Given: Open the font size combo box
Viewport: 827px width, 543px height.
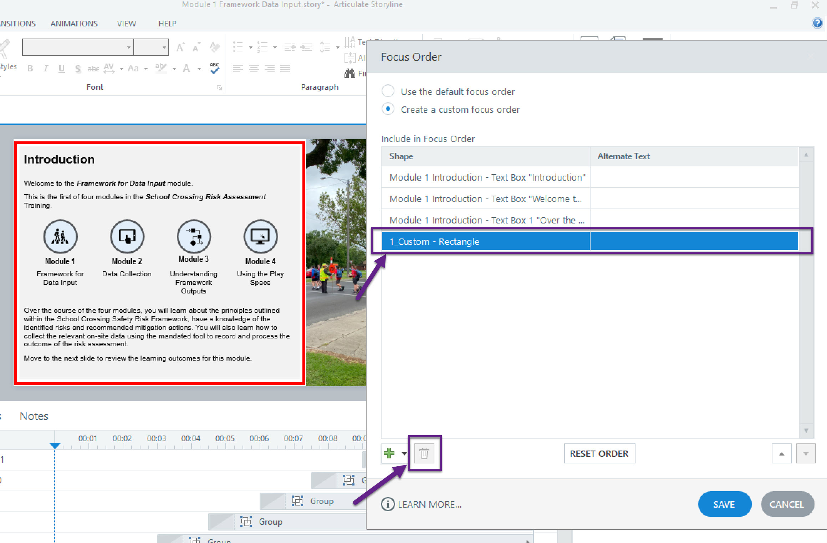Looking at the screenshot, I should tap(151, 47).
